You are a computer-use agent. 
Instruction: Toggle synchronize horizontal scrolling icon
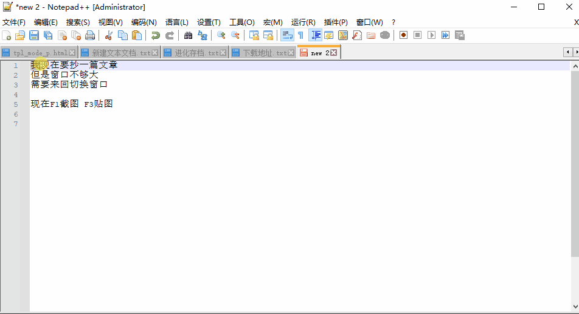(x=268, y=35)
